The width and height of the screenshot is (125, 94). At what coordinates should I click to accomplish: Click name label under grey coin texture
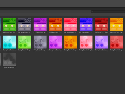point(40,50)
